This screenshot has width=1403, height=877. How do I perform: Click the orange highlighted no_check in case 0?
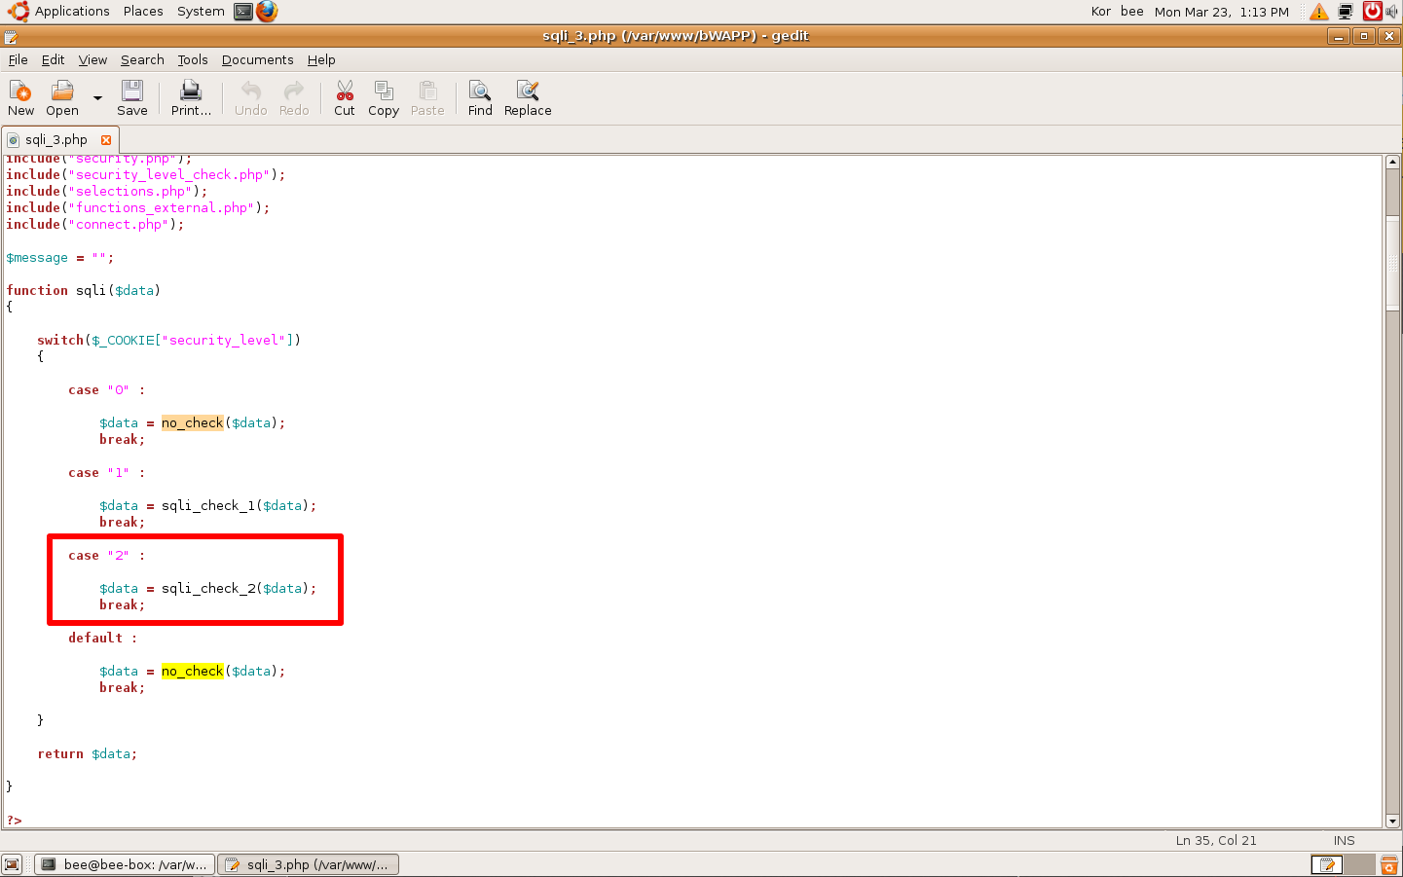tap(193, 422)
